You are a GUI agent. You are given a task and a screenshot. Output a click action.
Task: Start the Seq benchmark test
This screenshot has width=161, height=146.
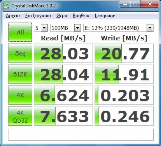(20, 53)
